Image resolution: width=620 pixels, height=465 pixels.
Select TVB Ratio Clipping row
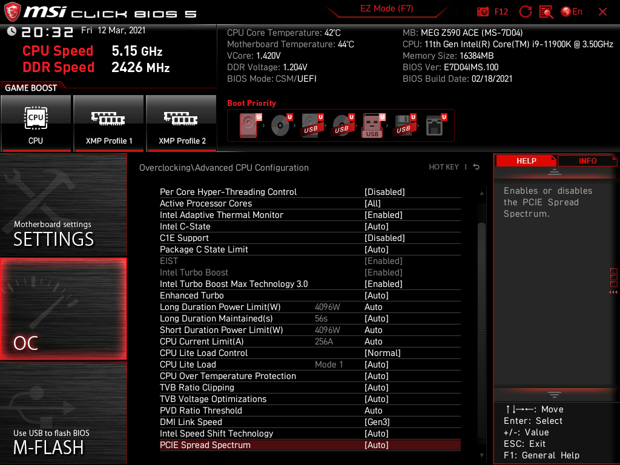[310, 387]
